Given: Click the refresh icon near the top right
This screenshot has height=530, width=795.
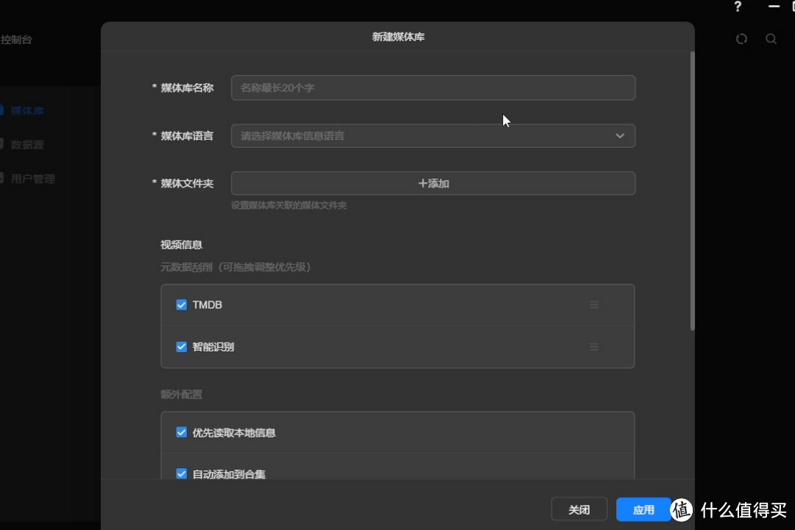Looking at the screenshot, I should 741,39.
